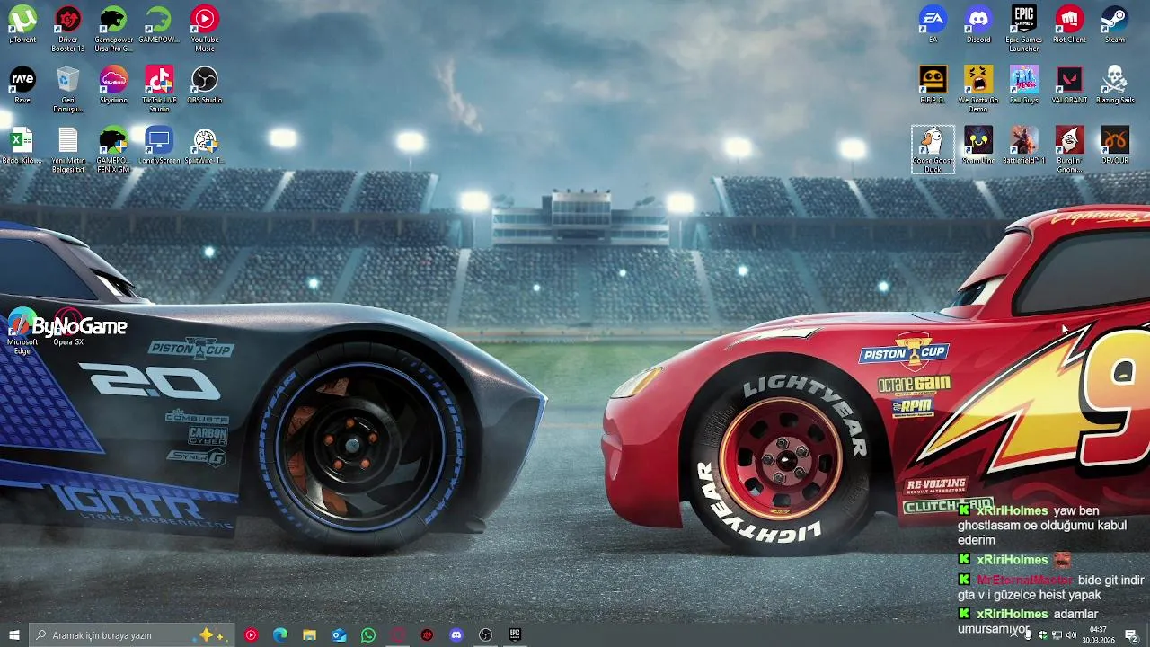Image resolution: width=1150 pixels, height=647 pixels.
Task: Select the Opera GX desktop shortcut
Action: (68, 327)
